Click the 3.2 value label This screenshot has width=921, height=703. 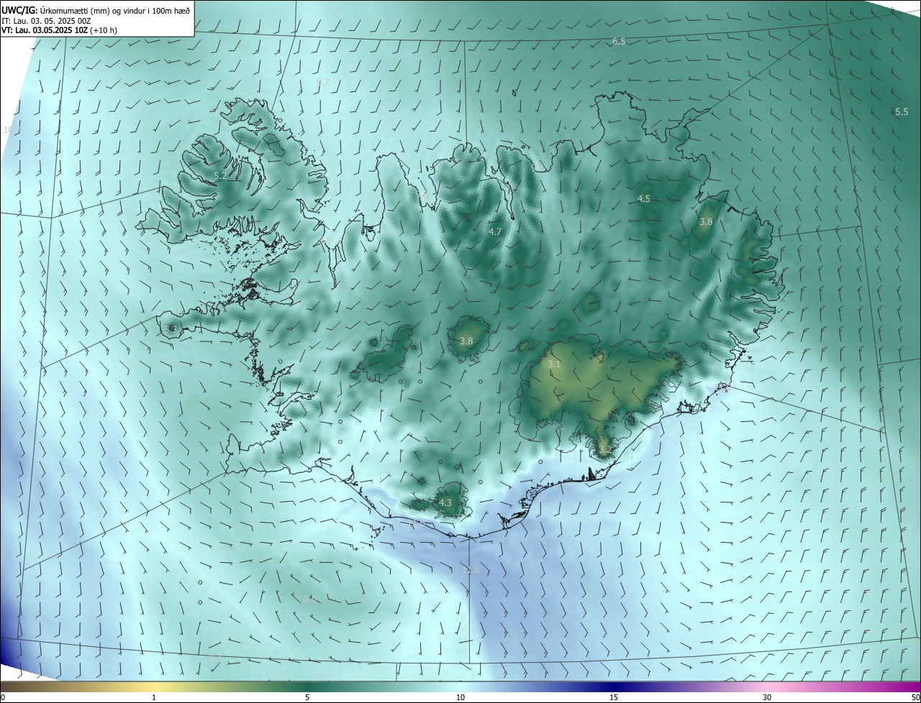[604, 450]
